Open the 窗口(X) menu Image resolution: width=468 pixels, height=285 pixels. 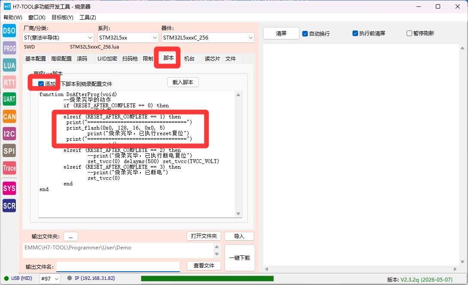pos(37,17)
